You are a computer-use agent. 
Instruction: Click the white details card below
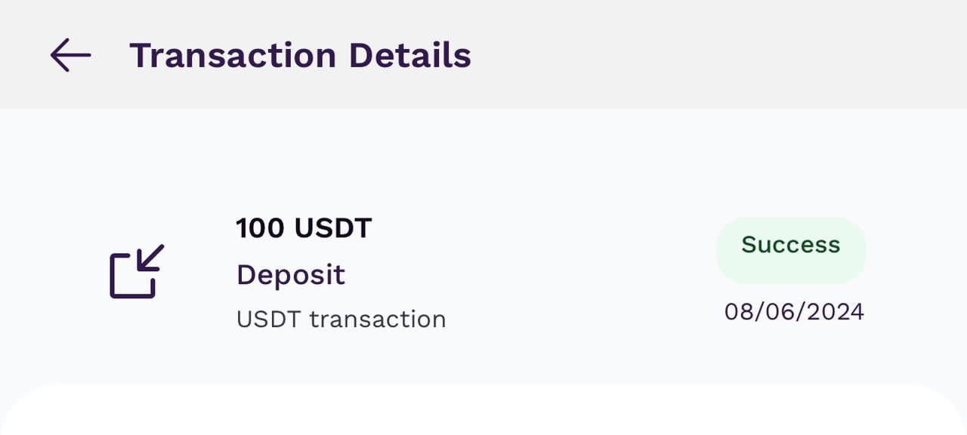coord(483,414)
